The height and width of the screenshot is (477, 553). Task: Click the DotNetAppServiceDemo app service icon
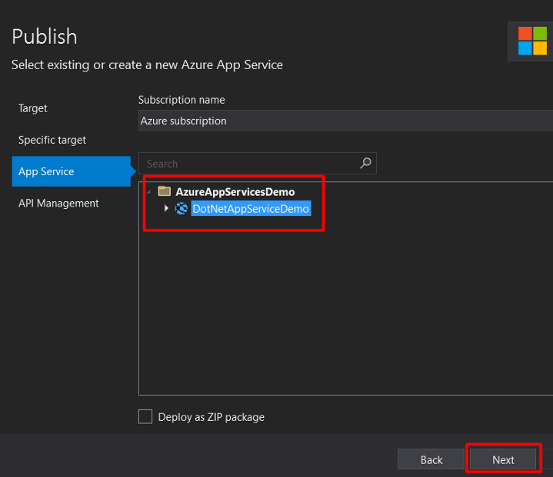pos(182,208)
